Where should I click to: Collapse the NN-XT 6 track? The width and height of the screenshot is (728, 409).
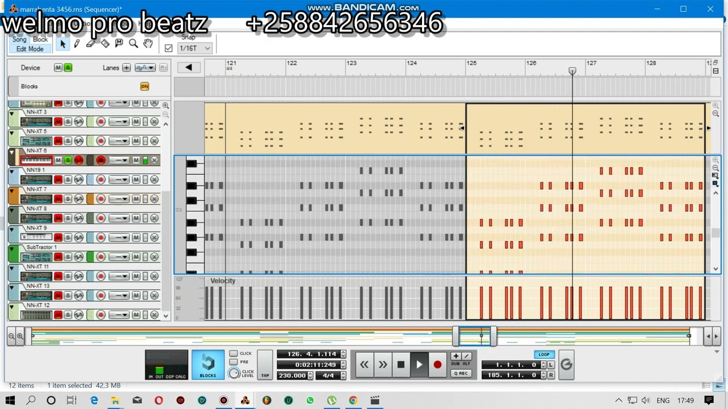[11, 152]
